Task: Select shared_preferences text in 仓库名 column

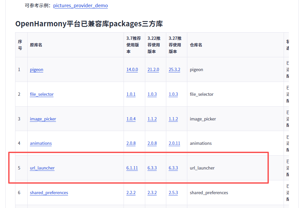Action: tap(209, 193)
